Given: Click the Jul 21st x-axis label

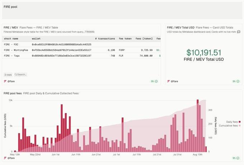Looking at the screenshot, I should point(157,155).
